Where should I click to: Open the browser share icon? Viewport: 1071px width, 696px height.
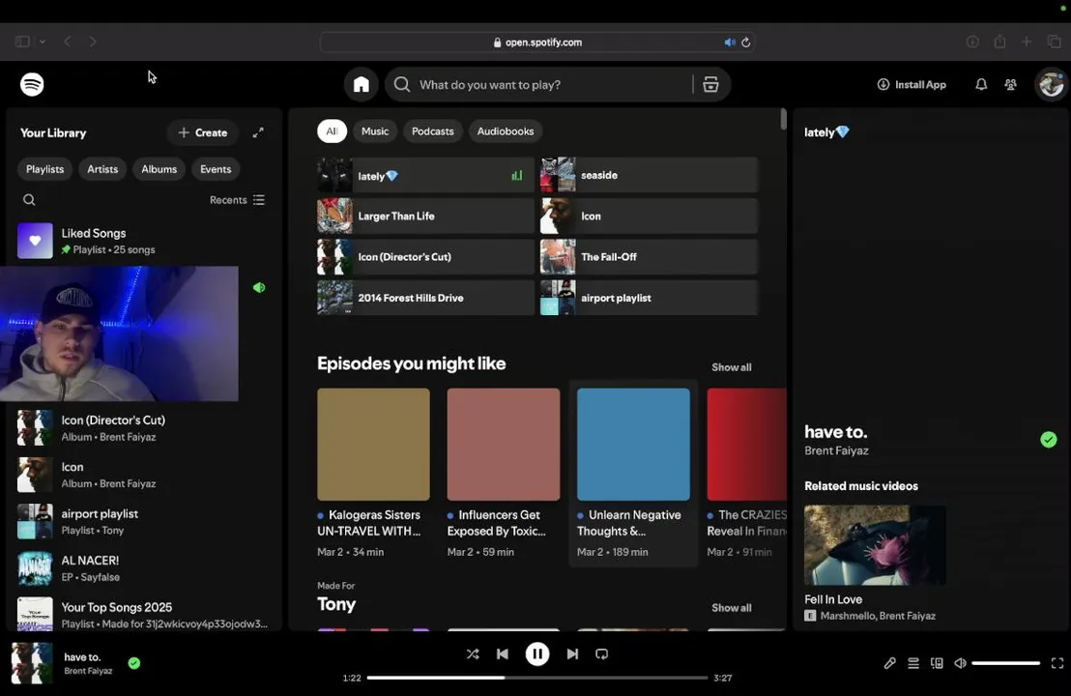coord(1000,42)
